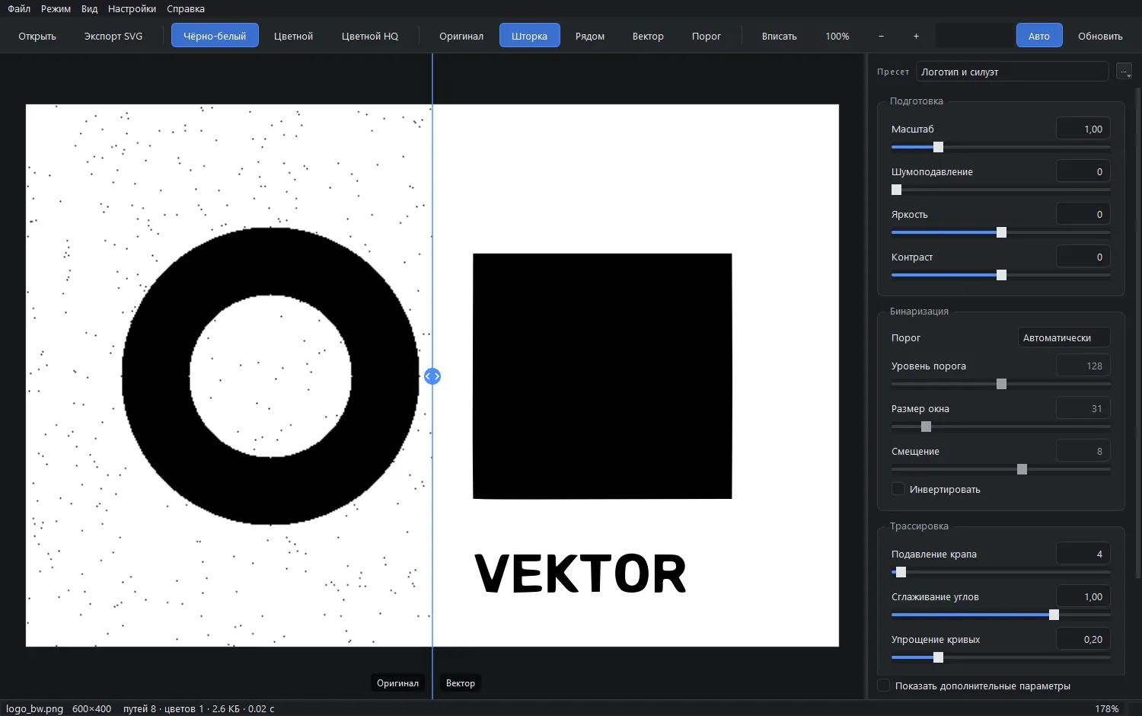Image resolution: width=1142 pixels, height=716 pixels.
Task: Open the Режим menu
Action: coord(56,8)
